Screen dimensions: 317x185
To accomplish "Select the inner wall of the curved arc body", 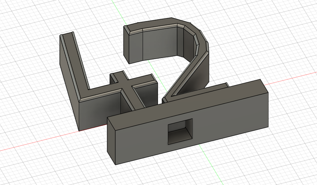I will point(160,43).
